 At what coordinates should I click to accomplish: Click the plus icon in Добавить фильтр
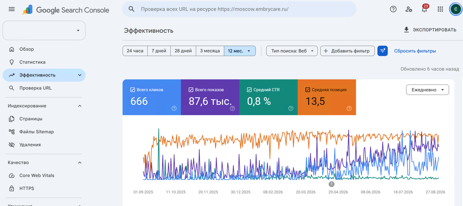pyautogui.click(x=326, y=51)
